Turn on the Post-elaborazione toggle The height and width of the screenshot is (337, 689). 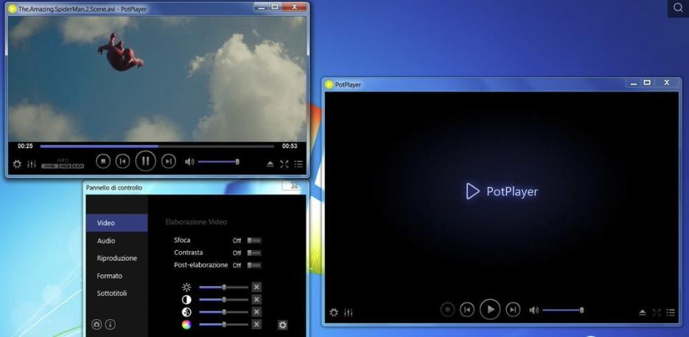[254, 265]
